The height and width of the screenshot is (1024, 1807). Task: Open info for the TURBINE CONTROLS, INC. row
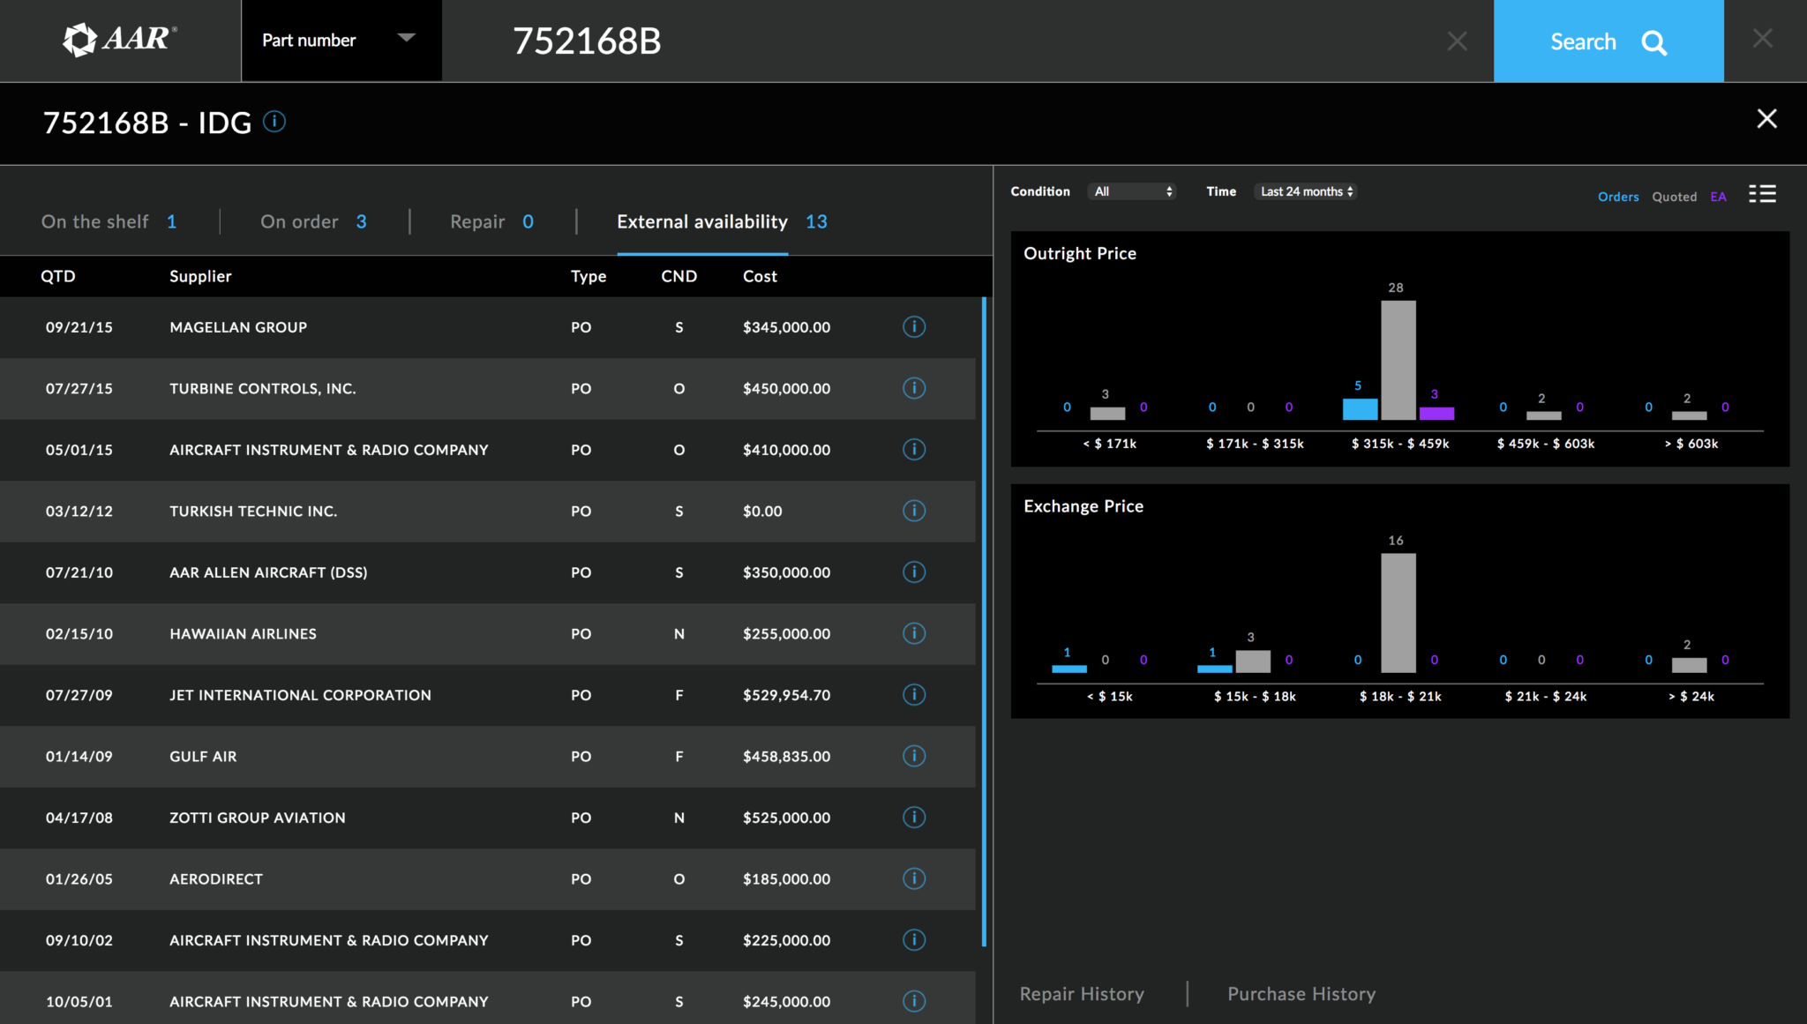click(x=914, y=388)
